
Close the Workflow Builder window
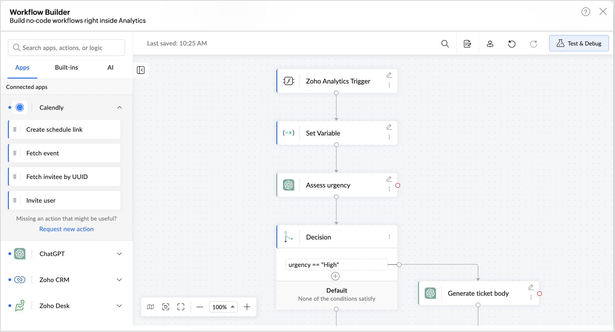pyautogui.click(x=603, y=12)
